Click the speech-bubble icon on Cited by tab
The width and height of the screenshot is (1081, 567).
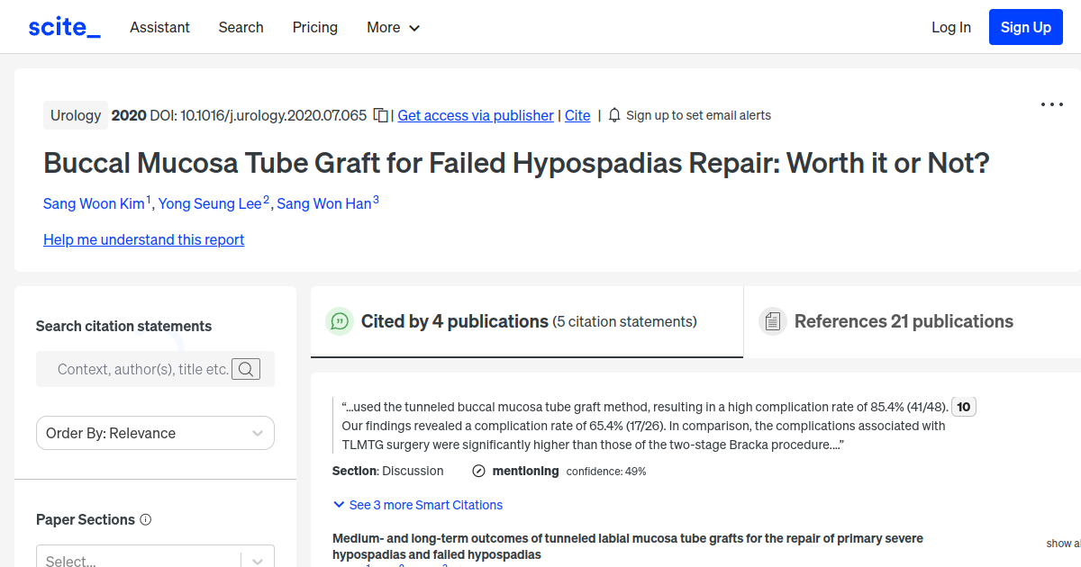(x=340, y=321)
